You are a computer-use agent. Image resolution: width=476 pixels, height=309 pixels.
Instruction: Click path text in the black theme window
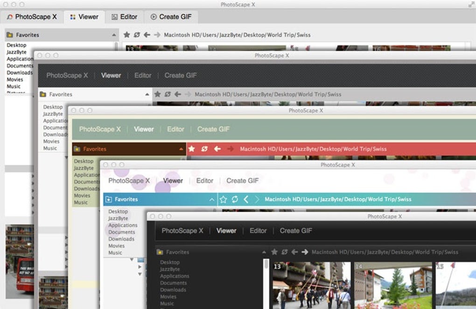[385, 252]
